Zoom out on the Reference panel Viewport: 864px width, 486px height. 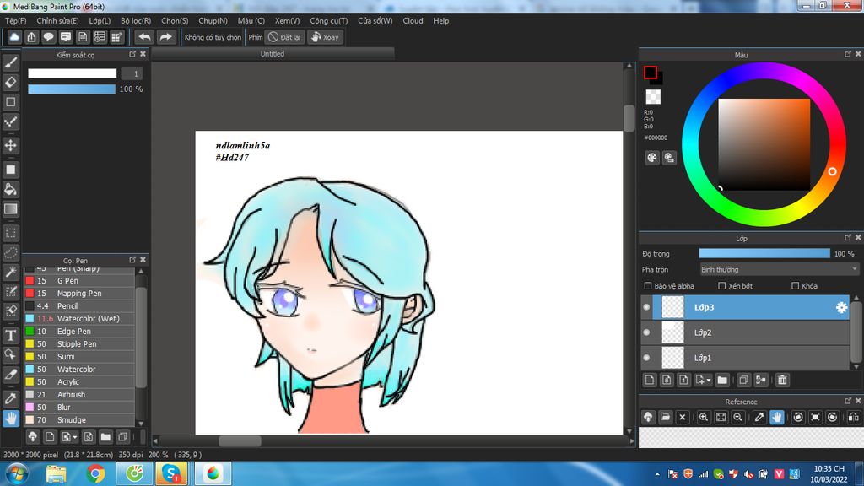click(x=737, y=417)
